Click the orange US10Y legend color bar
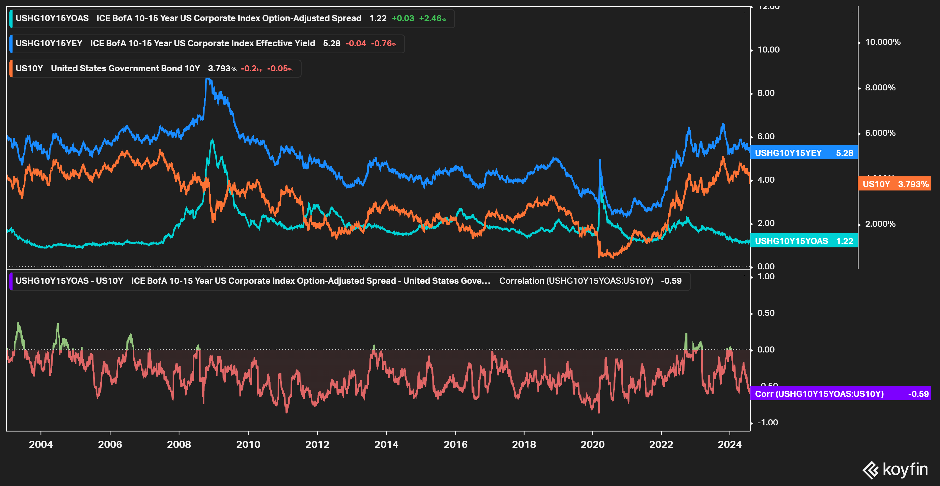The image size is (940, 486). coord(11,69)
